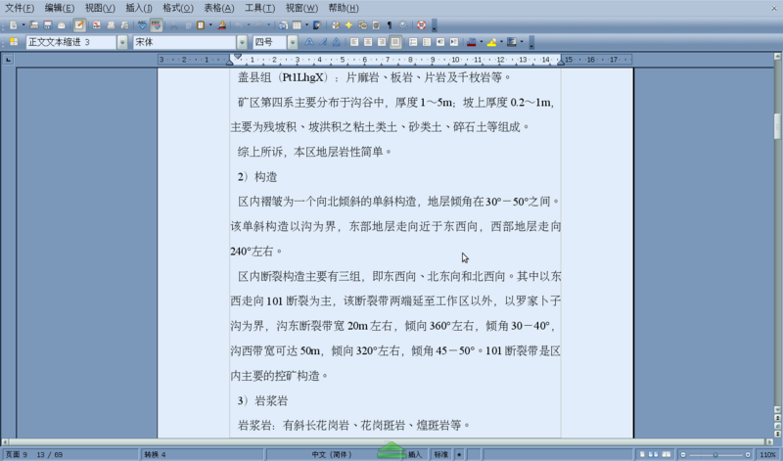Click the 插入 mode status field

point(414,454)
